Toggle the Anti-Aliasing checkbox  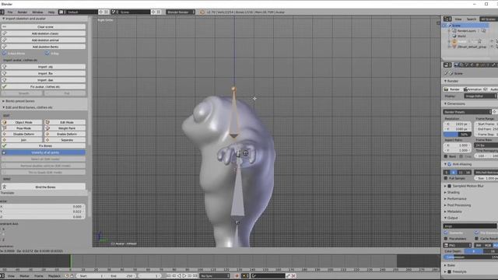pyautogui.click(x=450, y=164)
